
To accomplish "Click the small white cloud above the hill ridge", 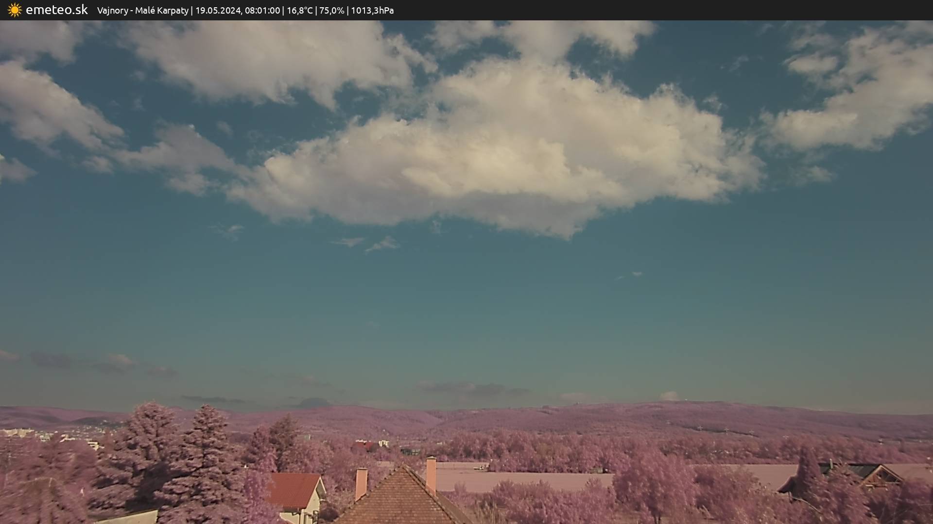I will point(669,396).
